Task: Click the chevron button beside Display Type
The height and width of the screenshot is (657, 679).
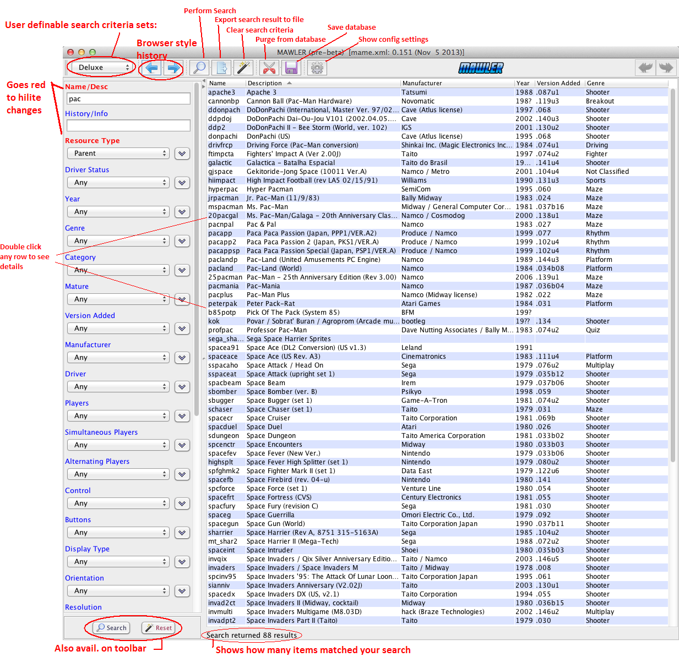Action: 182,562
